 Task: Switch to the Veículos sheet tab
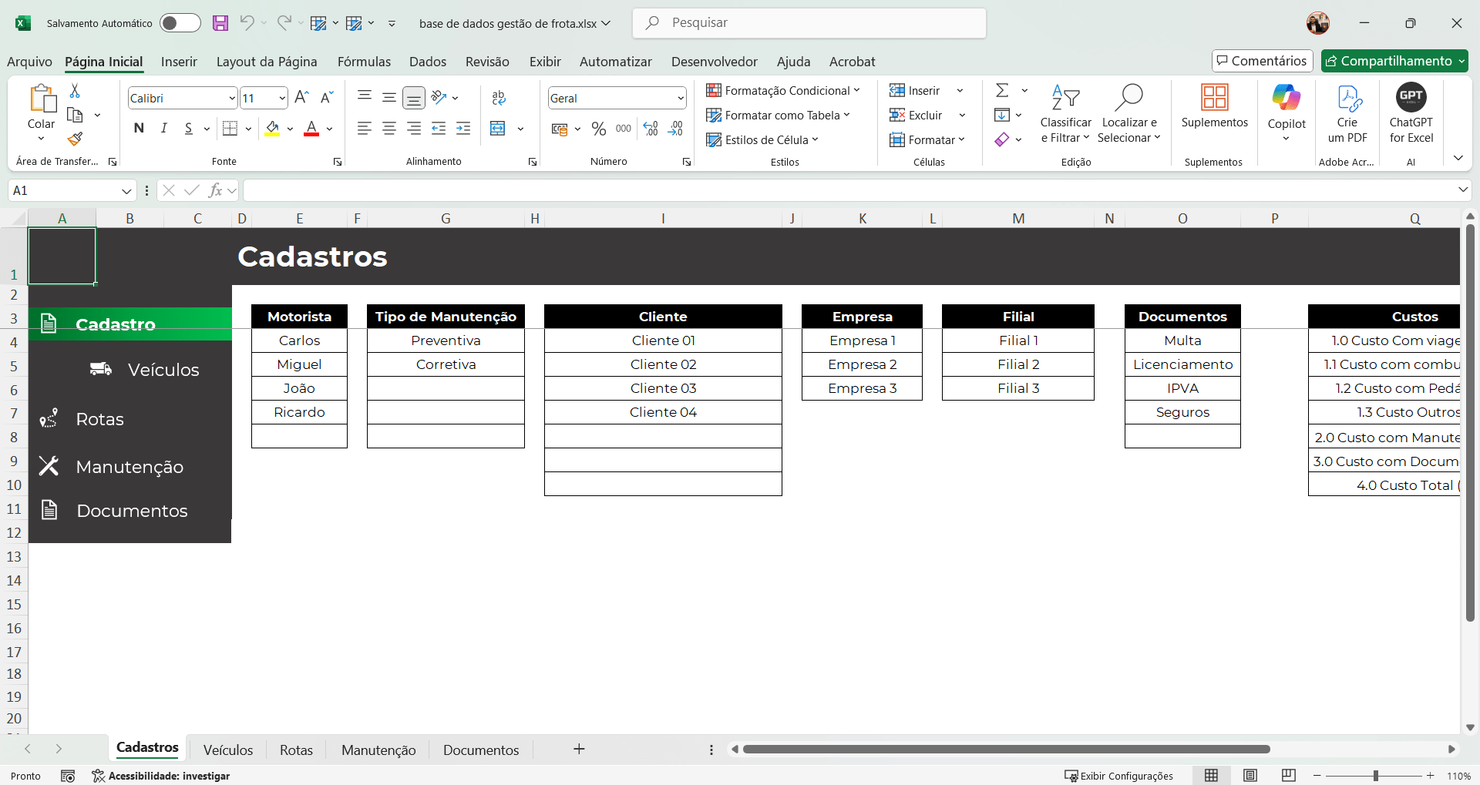coord(227,750)
